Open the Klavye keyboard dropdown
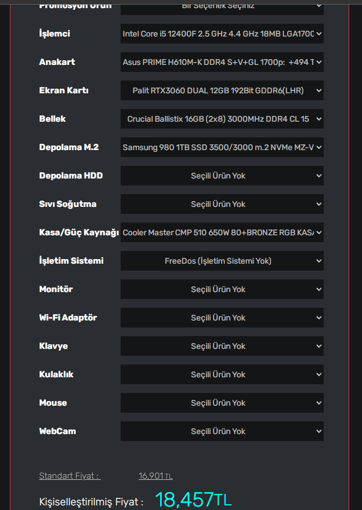 click(x=222, y=346)
